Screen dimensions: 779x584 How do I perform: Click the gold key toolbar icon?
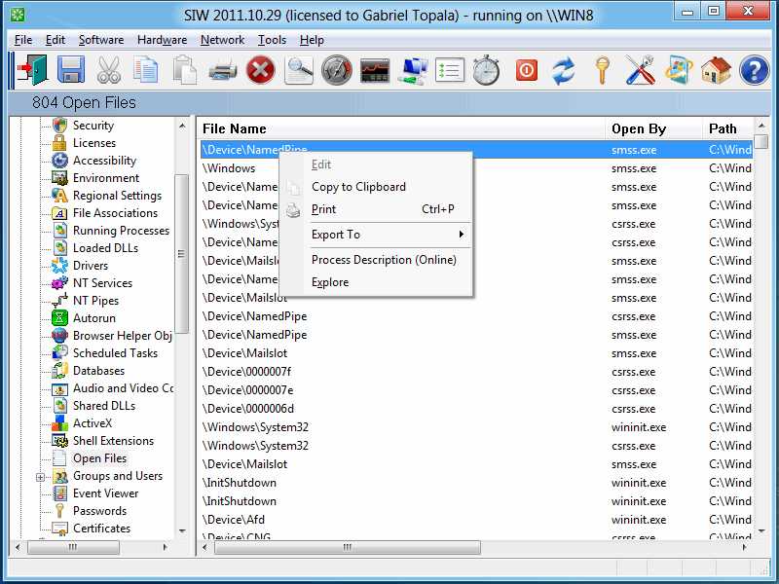602,70
